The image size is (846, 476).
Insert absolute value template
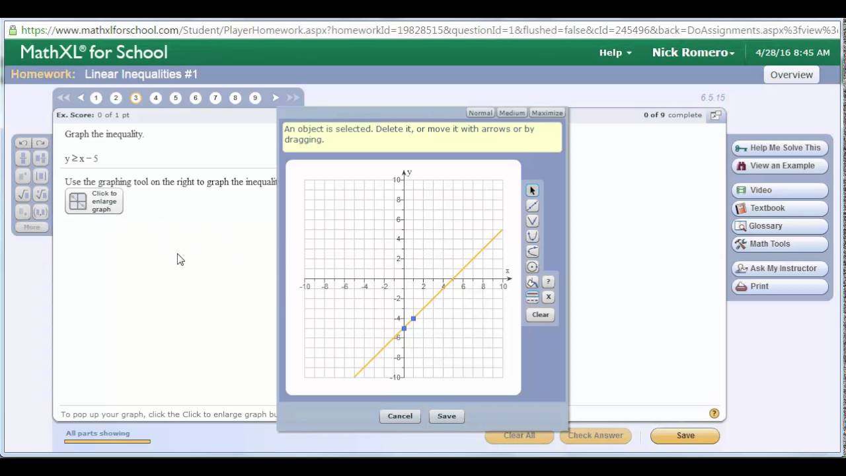click(x=40, y=176)
